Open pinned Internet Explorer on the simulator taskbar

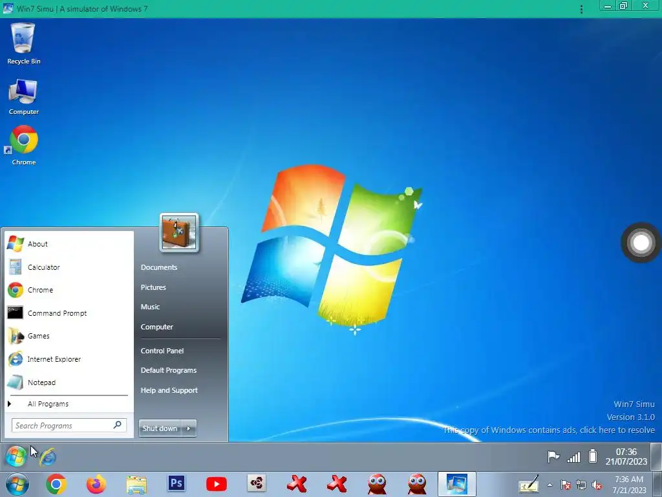pyautogui.click(x=48, y=457)
